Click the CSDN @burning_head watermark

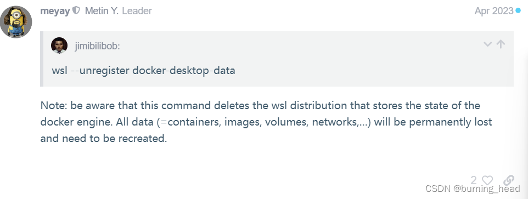[x=473, y=189]
